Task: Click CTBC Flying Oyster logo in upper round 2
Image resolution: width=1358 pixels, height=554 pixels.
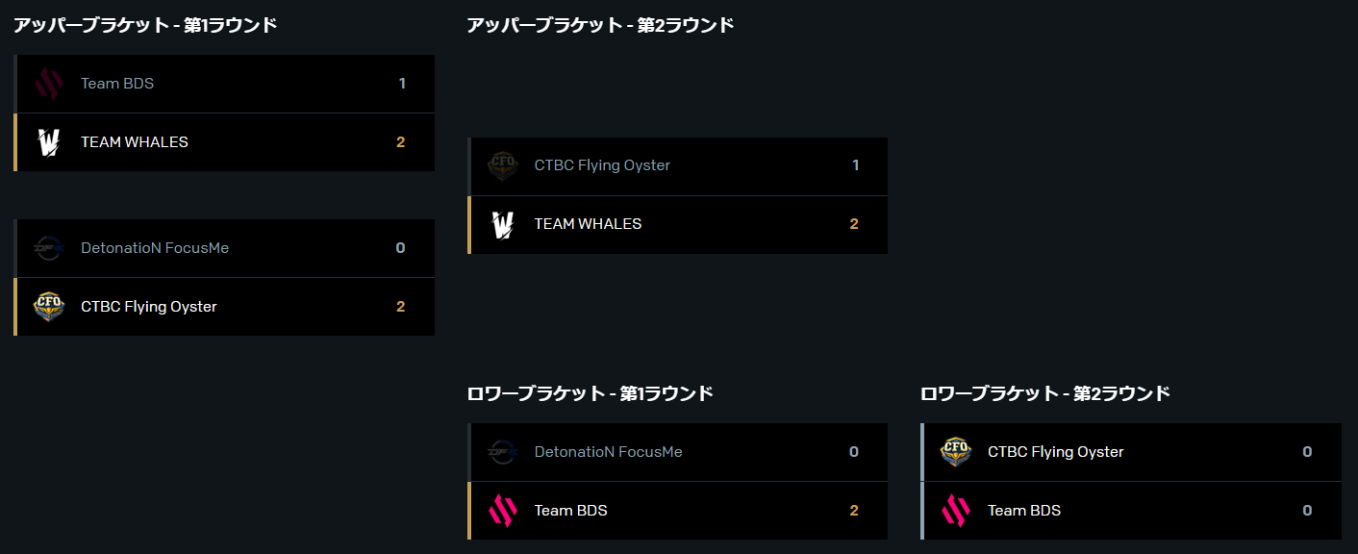Action: pos(503,165)
